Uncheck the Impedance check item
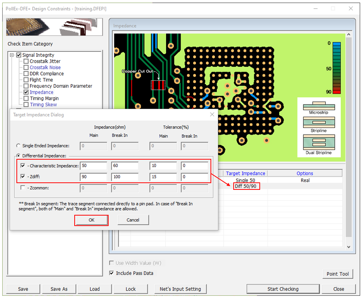The height and width of the screenshot is (298, 362). coord(26,92)
